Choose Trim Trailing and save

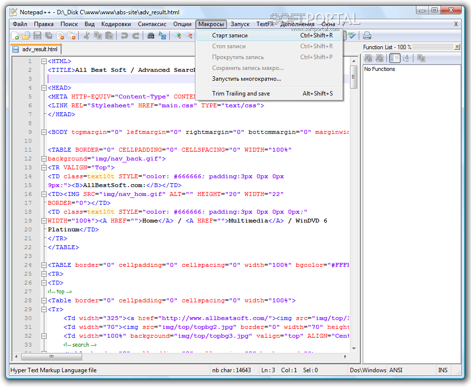pos(241,94)
